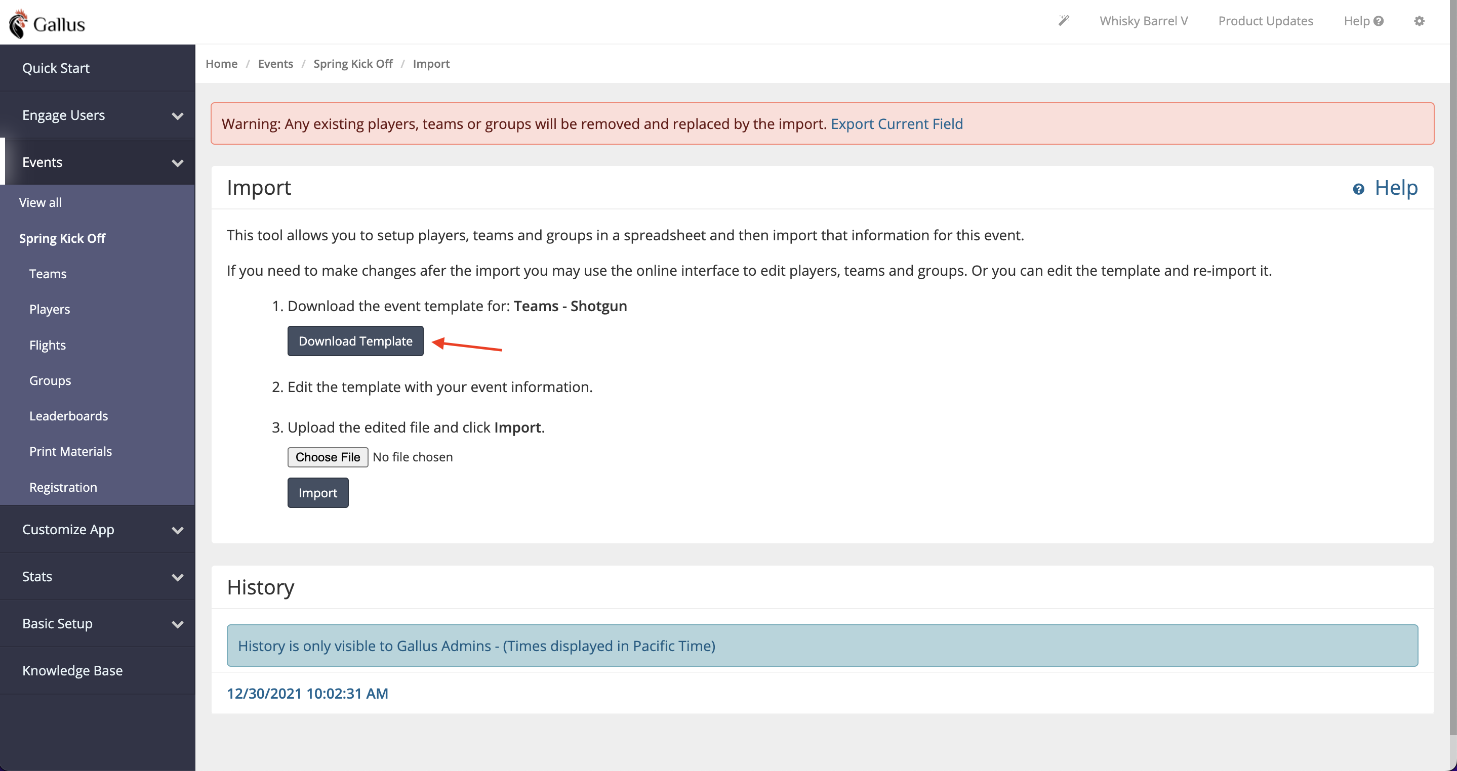Click the Help question mark icon in header
Image resolution: width=1457 pixels, height=771 pixels.
tap(1379, 21)
